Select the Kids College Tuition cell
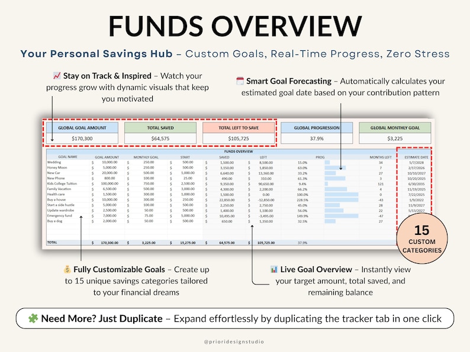 click(62, 183)
